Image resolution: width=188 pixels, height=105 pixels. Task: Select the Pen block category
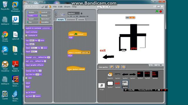[33, 22]
